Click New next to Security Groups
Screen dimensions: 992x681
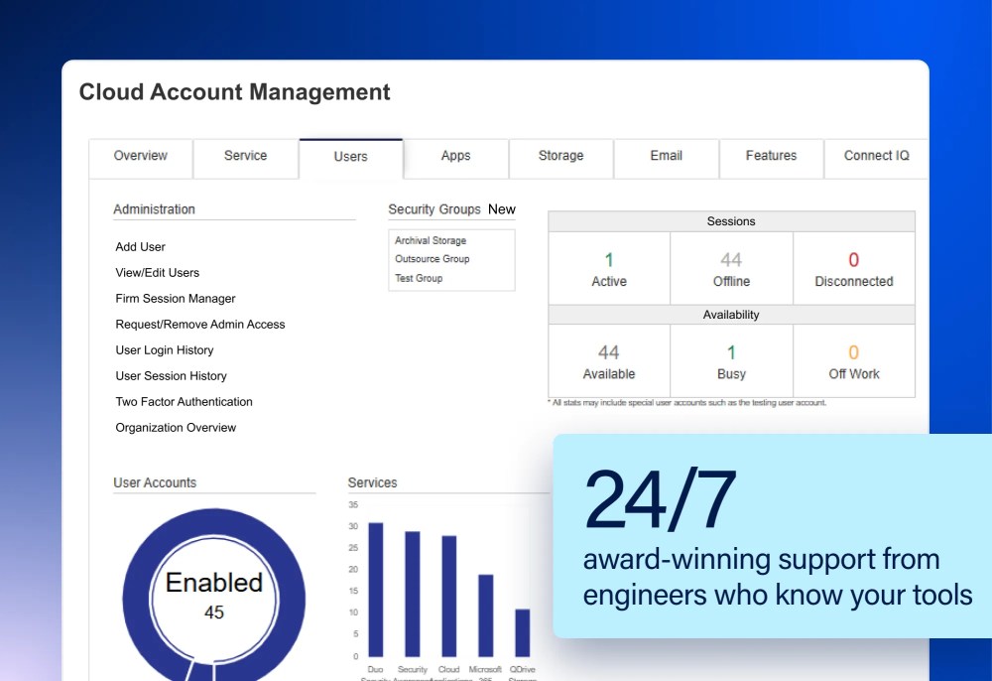[x=502, y=209]
